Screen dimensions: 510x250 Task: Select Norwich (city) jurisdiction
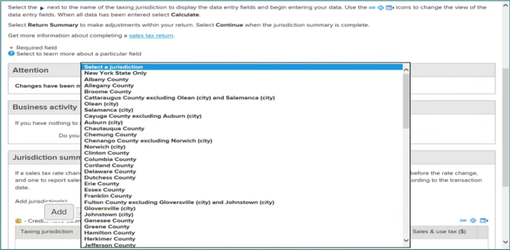point(242,147)
